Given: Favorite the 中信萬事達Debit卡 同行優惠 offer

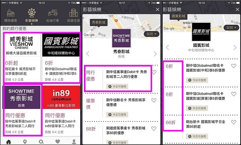Looking at the screenshot, I should (154, 72).
